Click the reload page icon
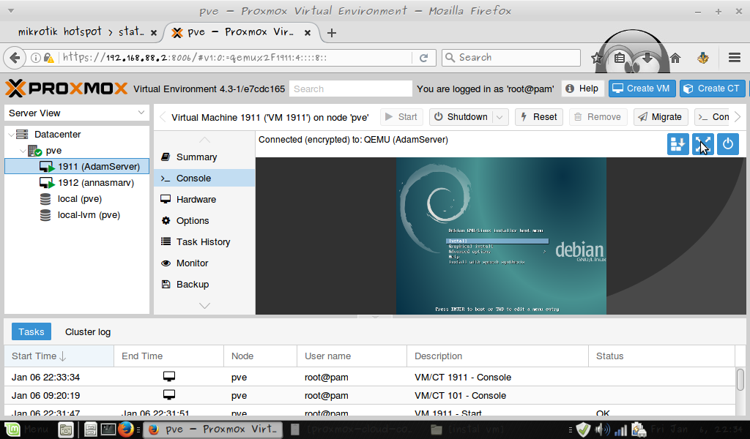Screen dimensions: 750x439 click(423, 58)
